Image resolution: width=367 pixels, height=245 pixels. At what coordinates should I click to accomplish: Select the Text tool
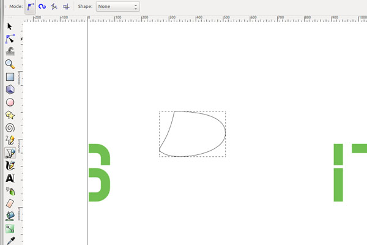(10, 178)
